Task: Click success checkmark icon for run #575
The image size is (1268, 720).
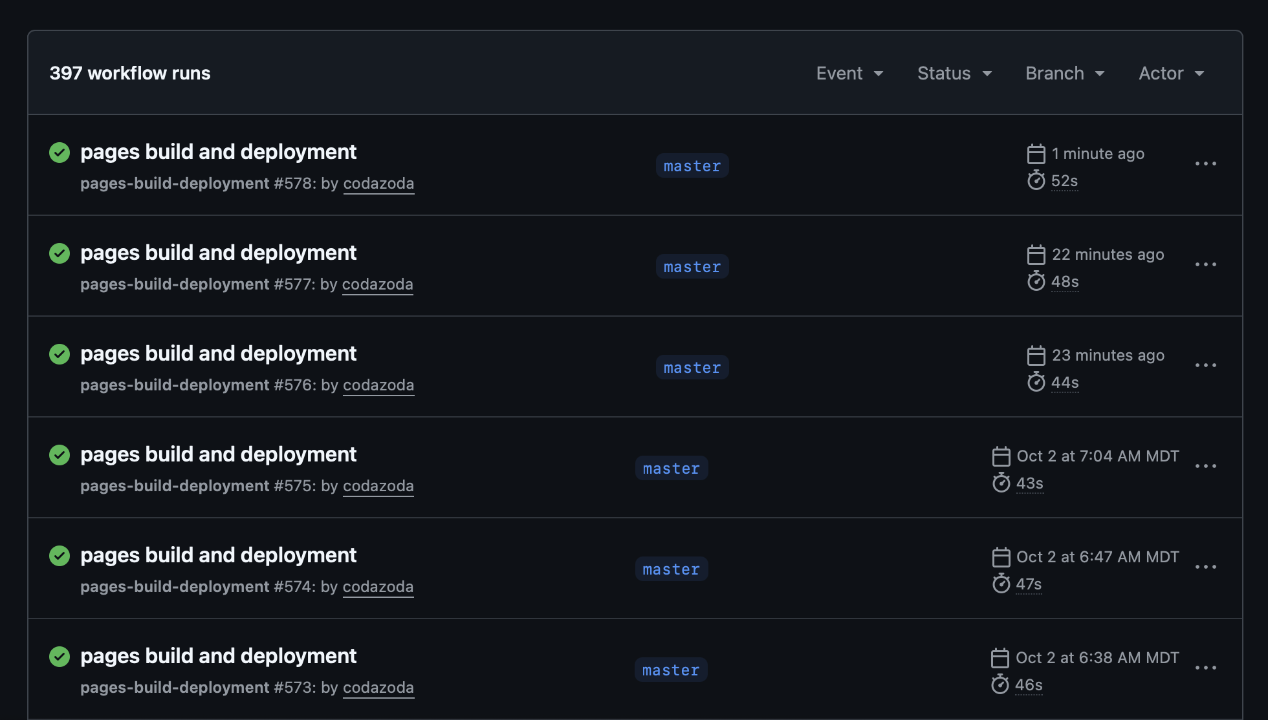Action: [60, 455]
